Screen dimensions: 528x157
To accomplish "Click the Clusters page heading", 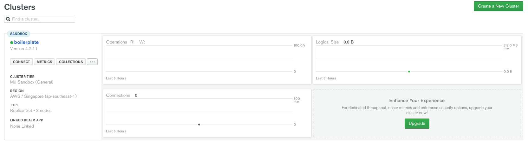I will 20,7.
